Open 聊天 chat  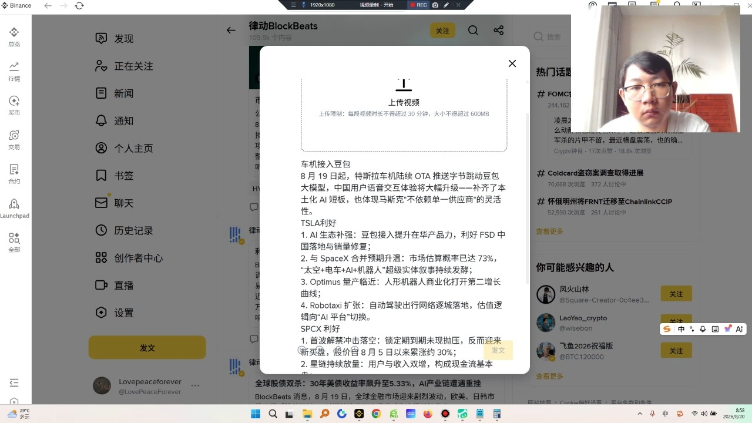coord(115,203)
